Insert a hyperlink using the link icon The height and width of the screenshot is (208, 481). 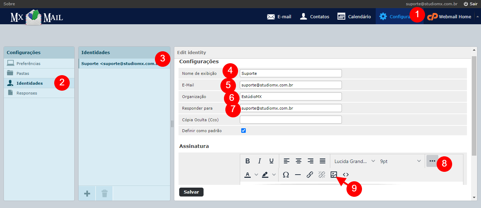point(310,174)
